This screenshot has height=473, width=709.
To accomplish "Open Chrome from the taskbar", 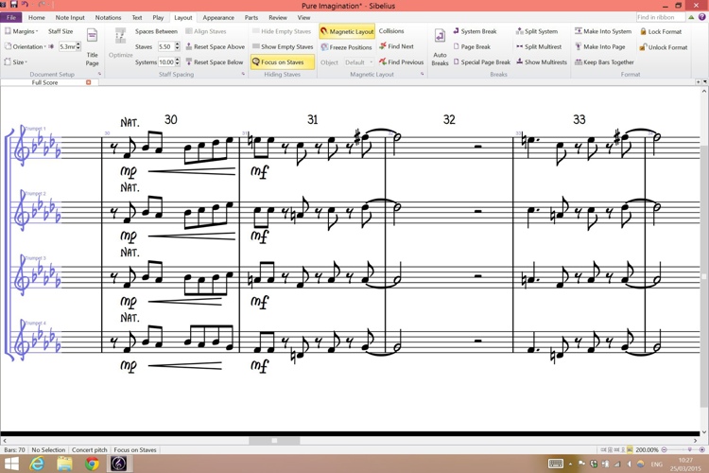I will (x=92, y=464).
